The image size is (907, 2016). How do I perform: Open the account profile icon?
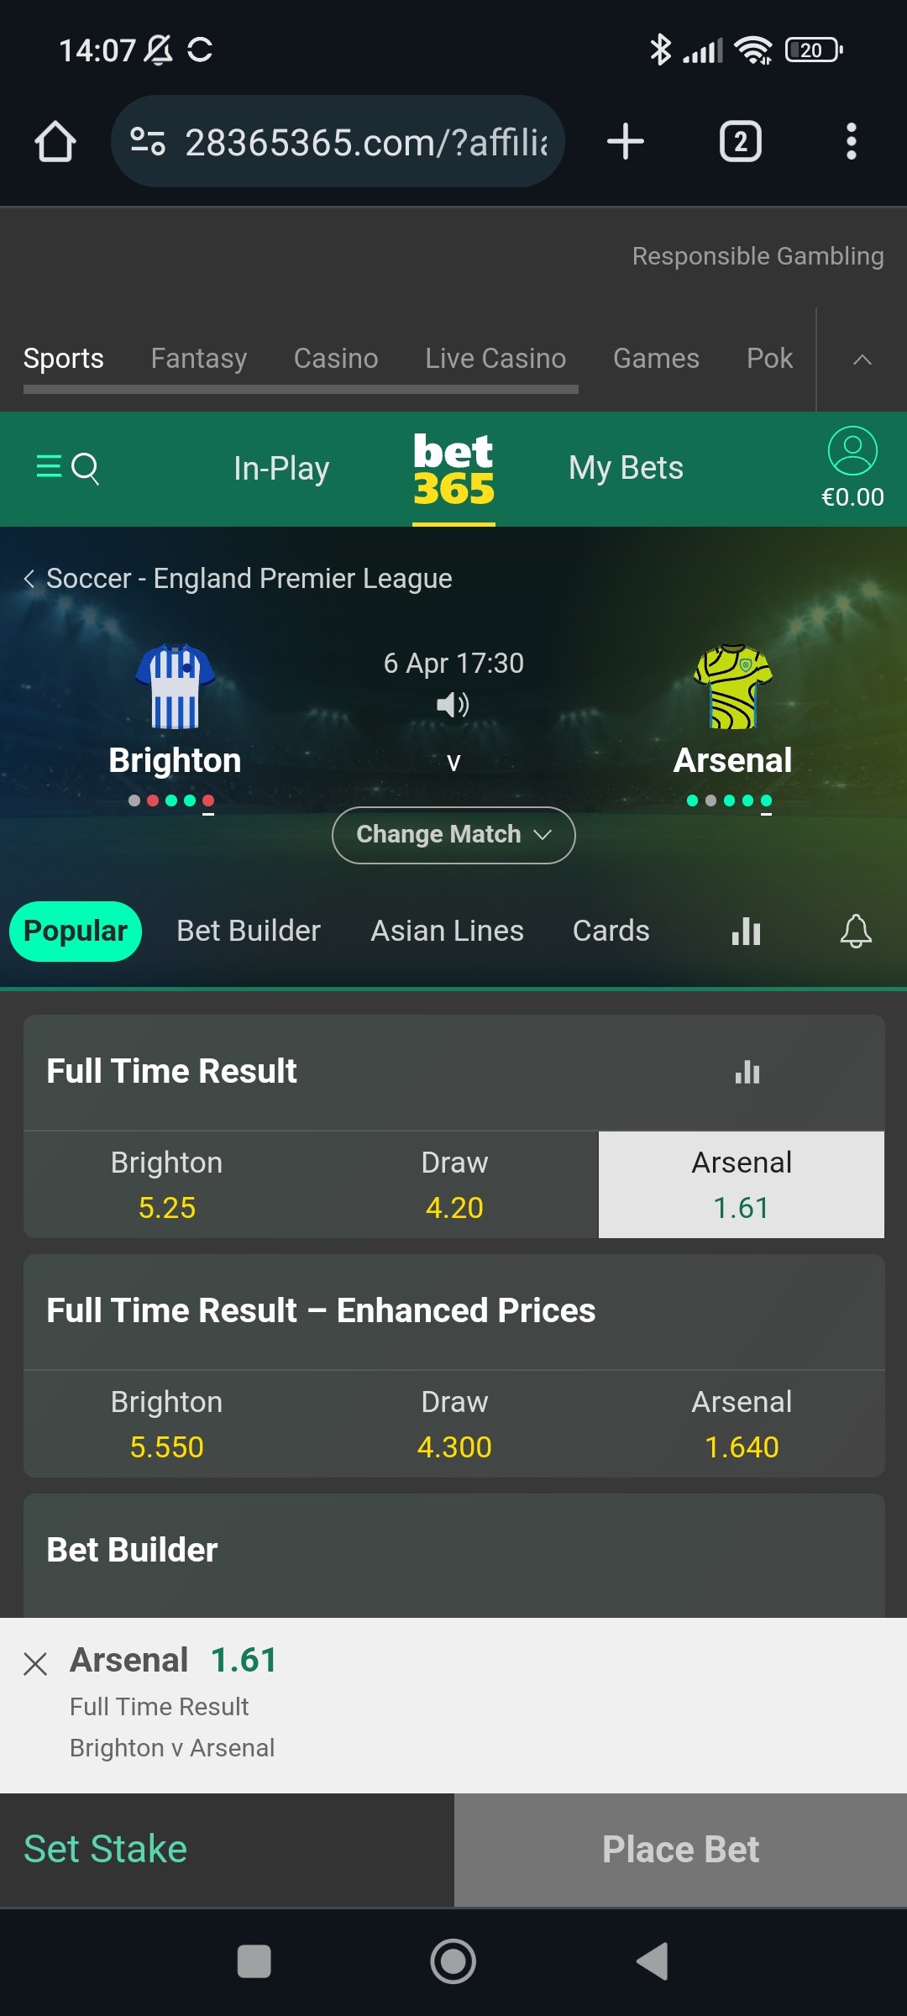(852, 451)
